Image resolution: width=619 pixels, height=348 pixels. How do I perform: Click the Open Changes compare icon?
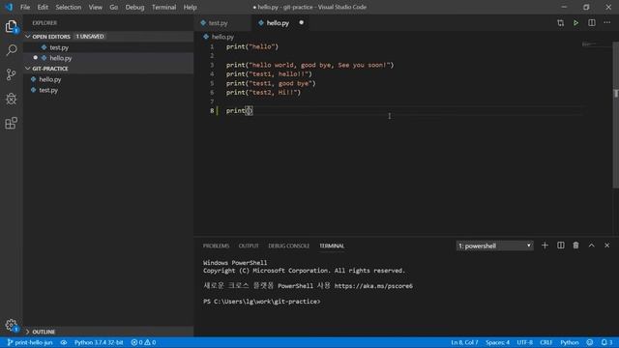tap(560, 23)
